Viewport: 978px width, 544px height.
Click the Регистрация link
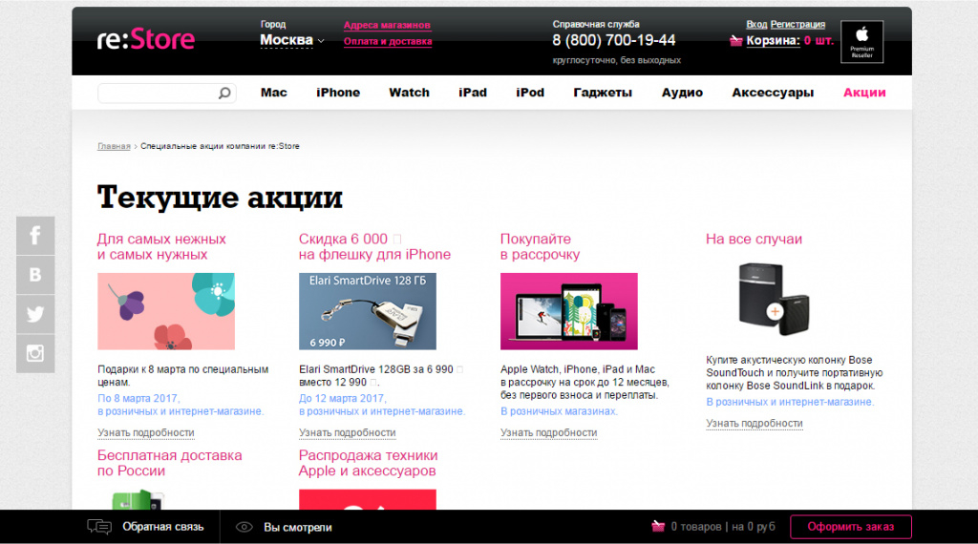(797, 24)
